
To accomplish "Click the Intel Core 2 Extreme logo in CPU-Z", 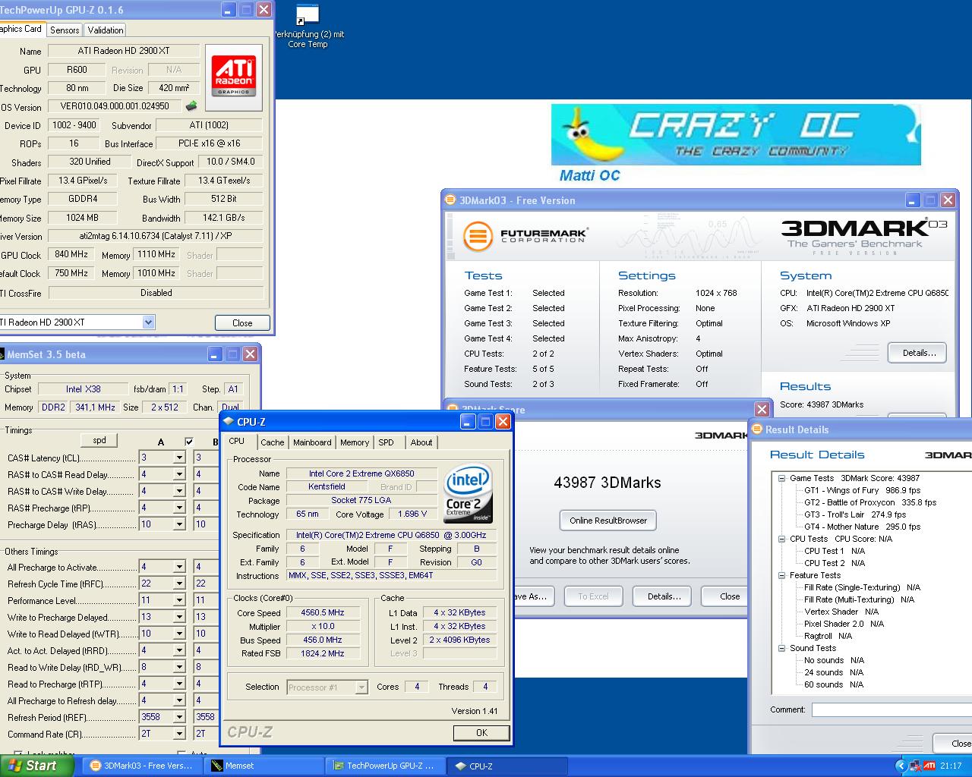I will click(468, 493).
